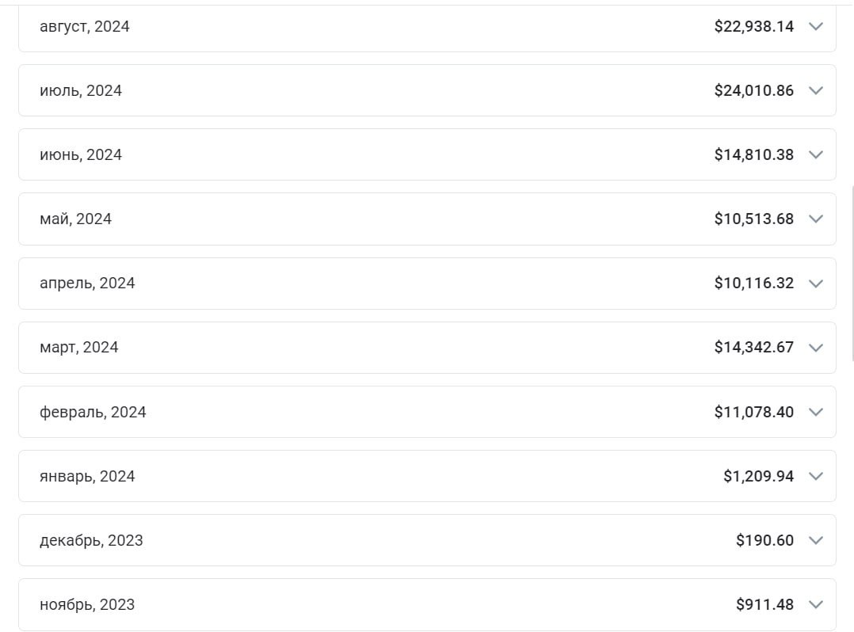Open the январь, 2024 chevron
This screenshot has height=632, width=854.
[x=815, y=476]
